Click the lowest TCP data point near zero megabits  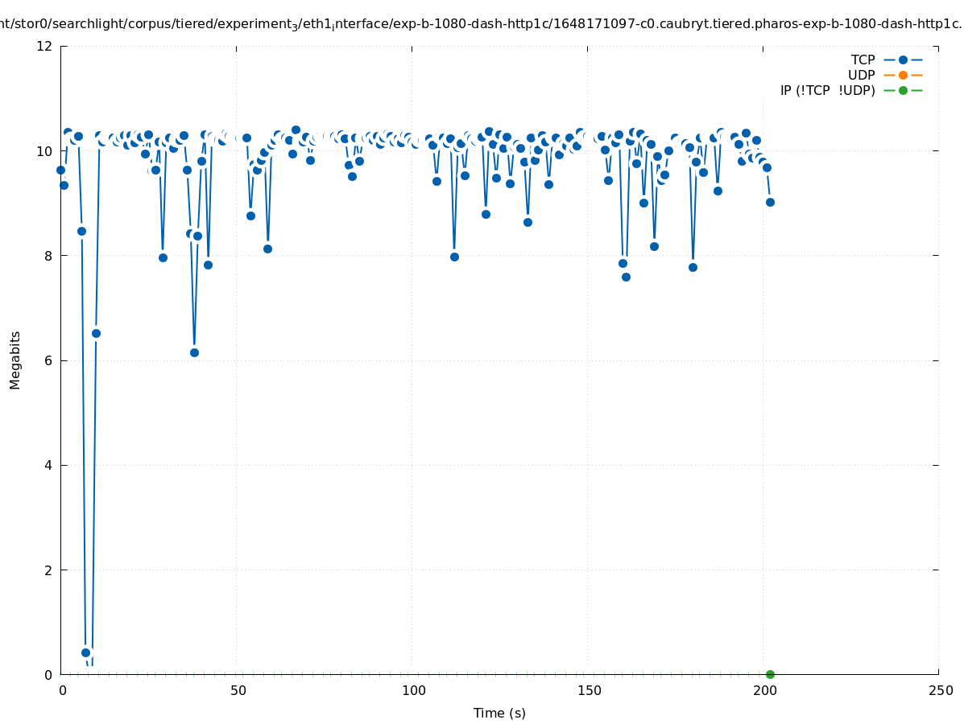point(86,652)
